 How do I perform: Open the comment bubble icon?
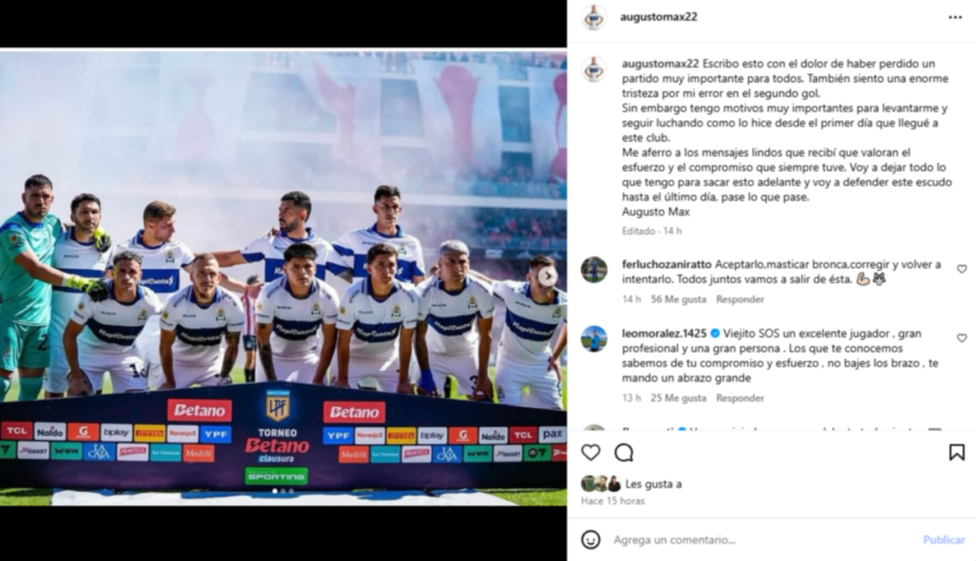click(x=624, y=452)
